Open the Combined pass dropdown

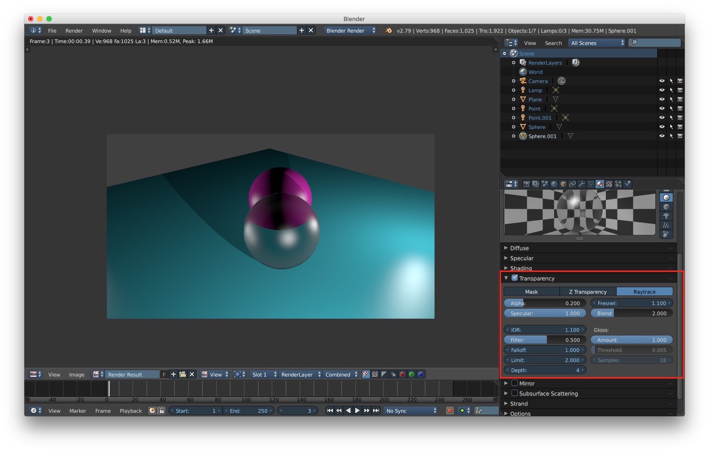[x=341, y=374]
